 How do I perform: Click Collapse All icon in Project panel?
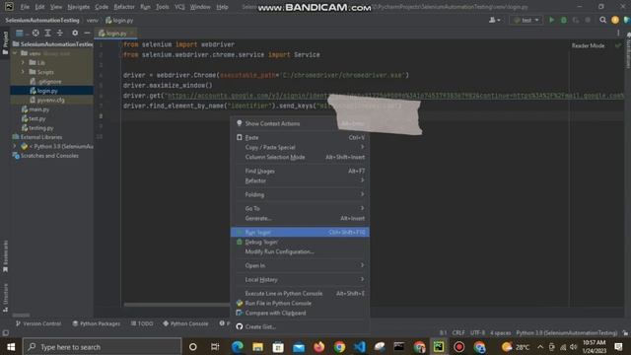(x=59, y=33)
